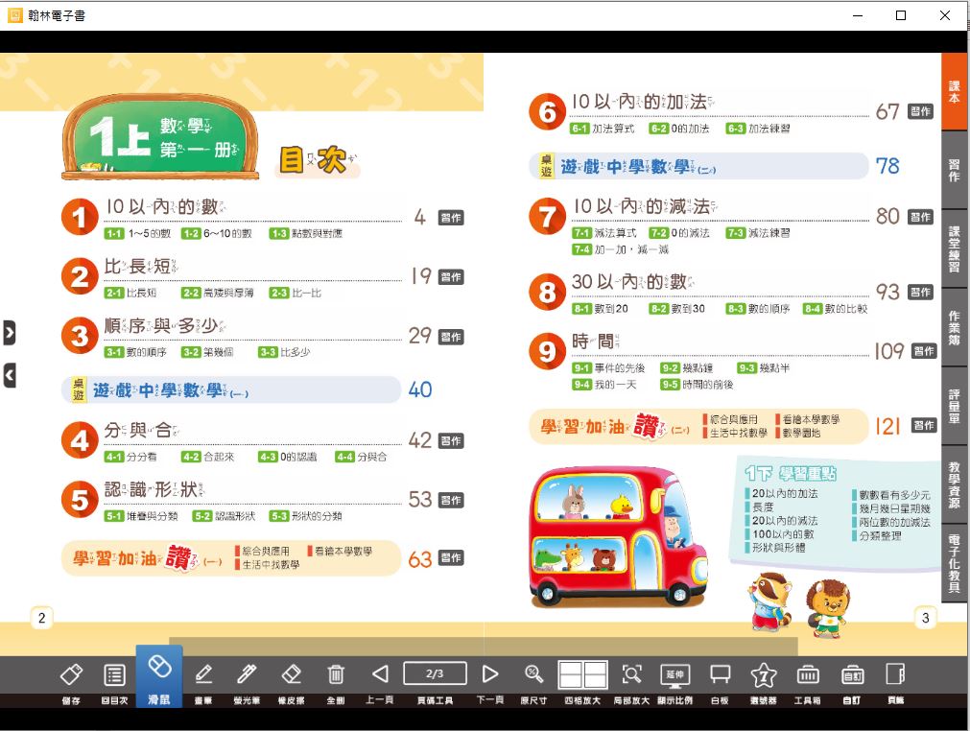Switch to the 課本 side tab
Image resolution: width=970 pixels, height=731 pixels.
pos(955,91)
